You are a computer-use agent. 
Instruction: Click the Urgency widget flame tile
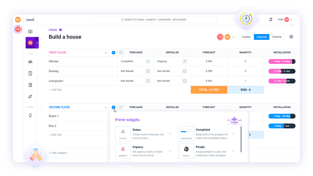point(123,151)
